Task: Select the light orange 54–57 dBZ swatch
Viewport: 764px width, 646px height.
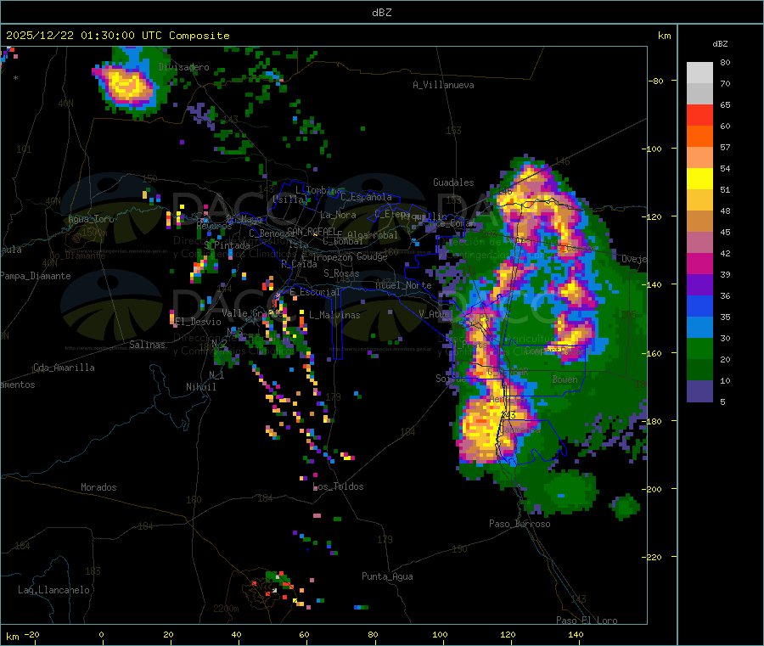Action: pos(699,158)
